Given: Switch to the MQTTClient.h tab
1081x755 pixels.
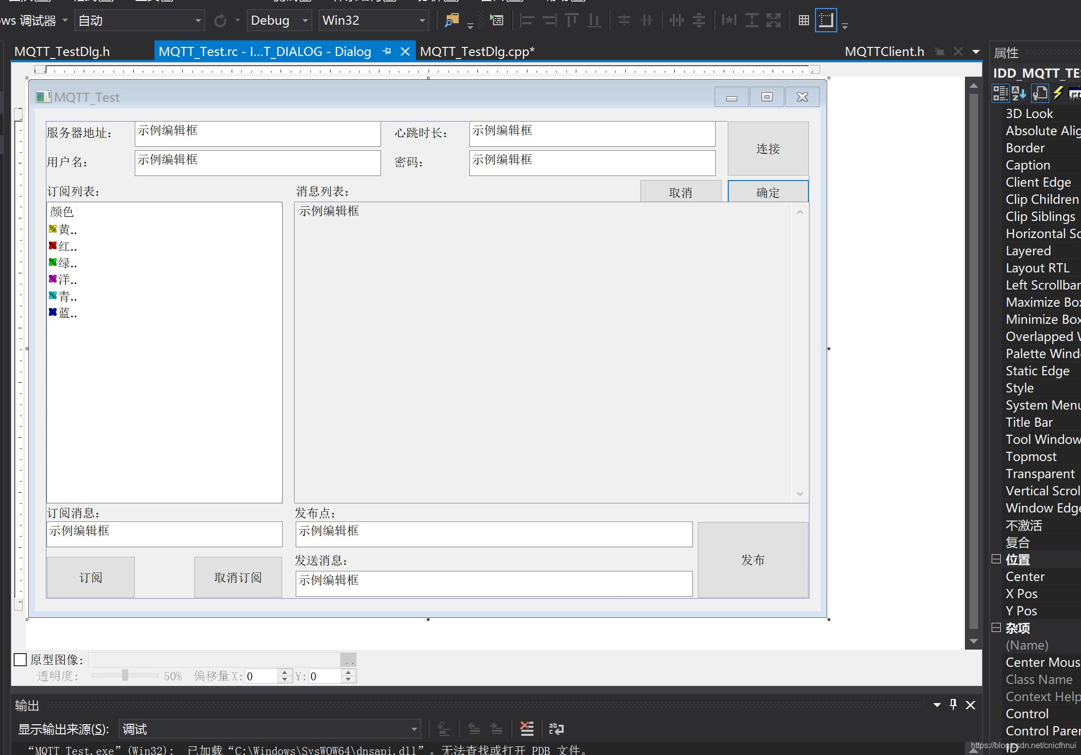Looking at the screenshot, I should click(884, 51).
